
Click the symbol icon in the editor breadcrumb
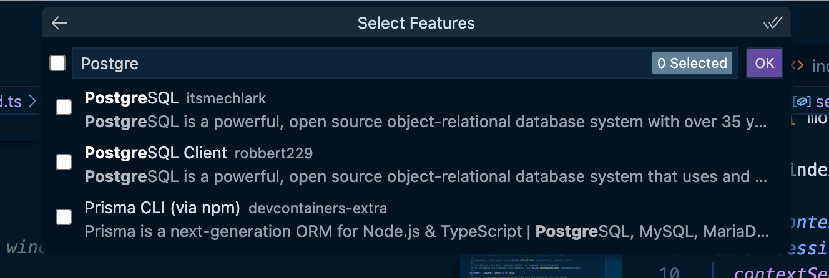click(x=802, y=102)
